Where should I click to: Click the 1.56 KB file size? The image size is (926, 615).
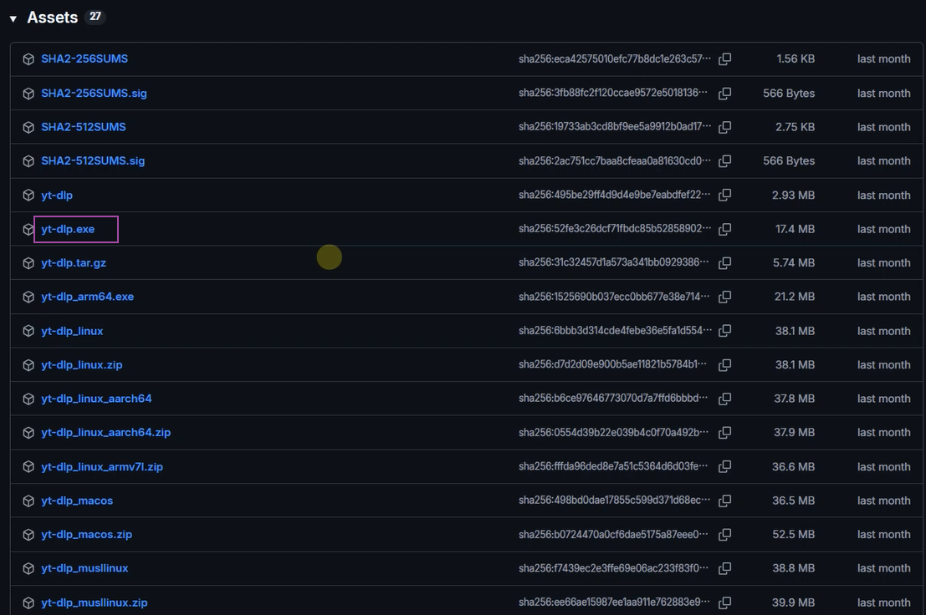pos(796,59)
